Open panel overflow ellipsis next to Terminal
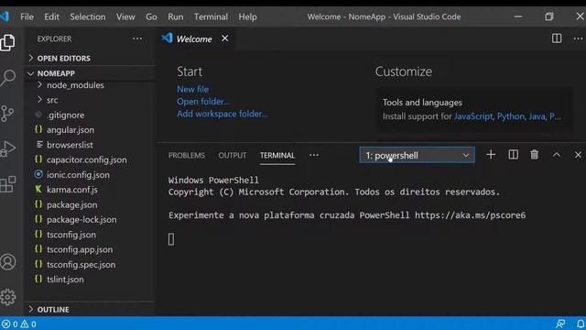586x330 pixels. click(x=314, y=155)
